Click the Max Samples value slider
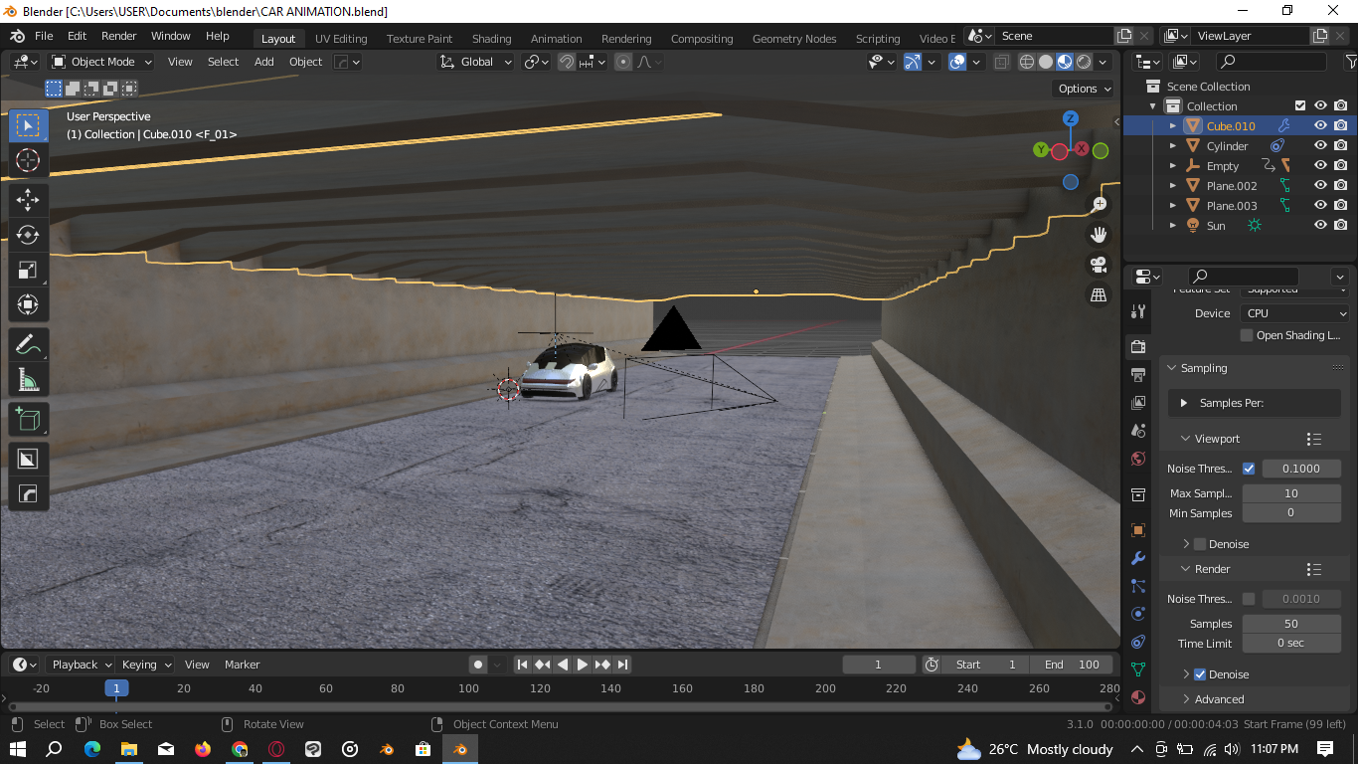Screen dimensions: 1358x764 click(x=1290, y=493)
